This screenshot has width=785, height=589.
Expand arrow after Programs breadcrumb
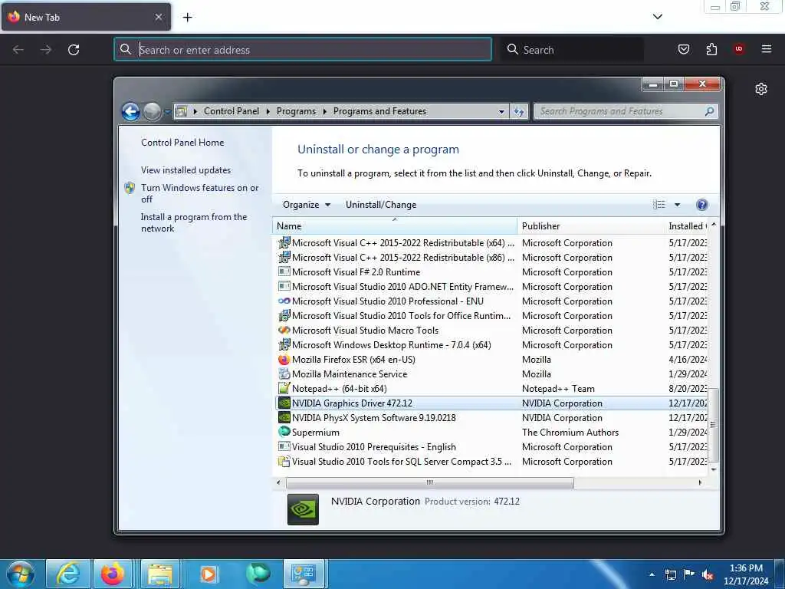pyautogui.click(x=324, y=112)
